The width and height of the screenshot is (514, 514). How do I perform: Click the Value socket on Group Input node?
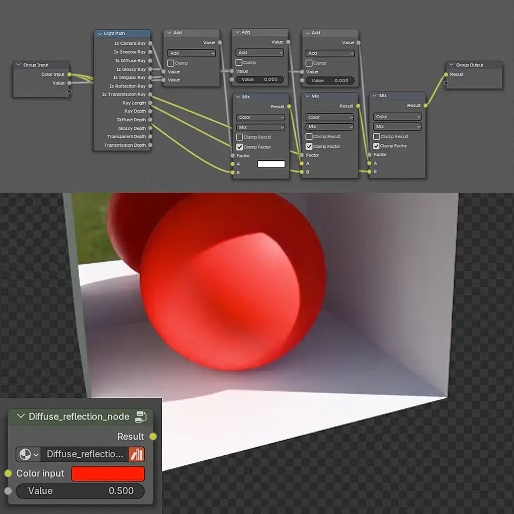point(69,83)
